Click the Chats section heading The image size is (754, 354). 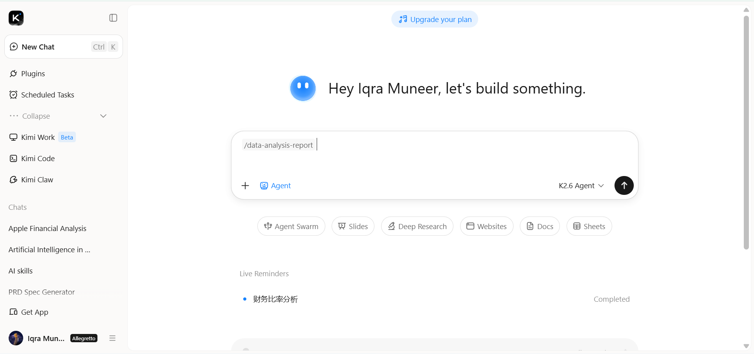pyautogui.click(x=18, y=207)
